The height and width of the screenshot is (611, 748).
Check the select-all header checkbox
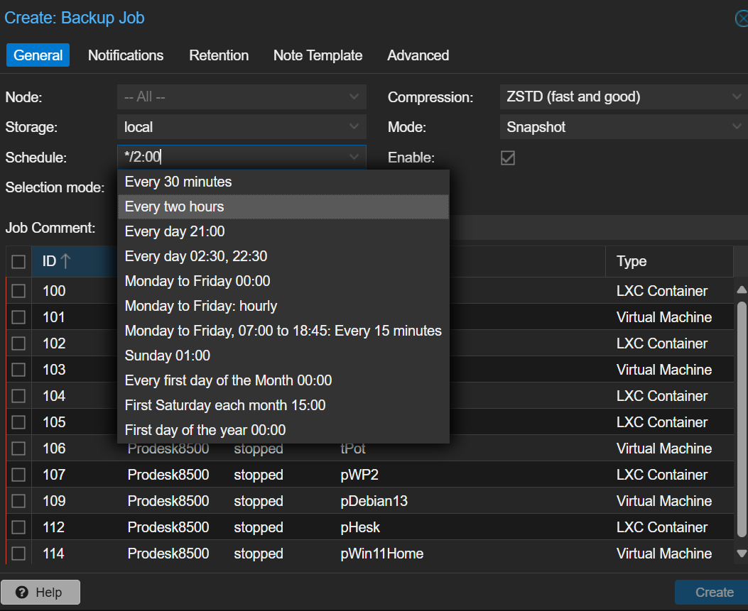18,262
